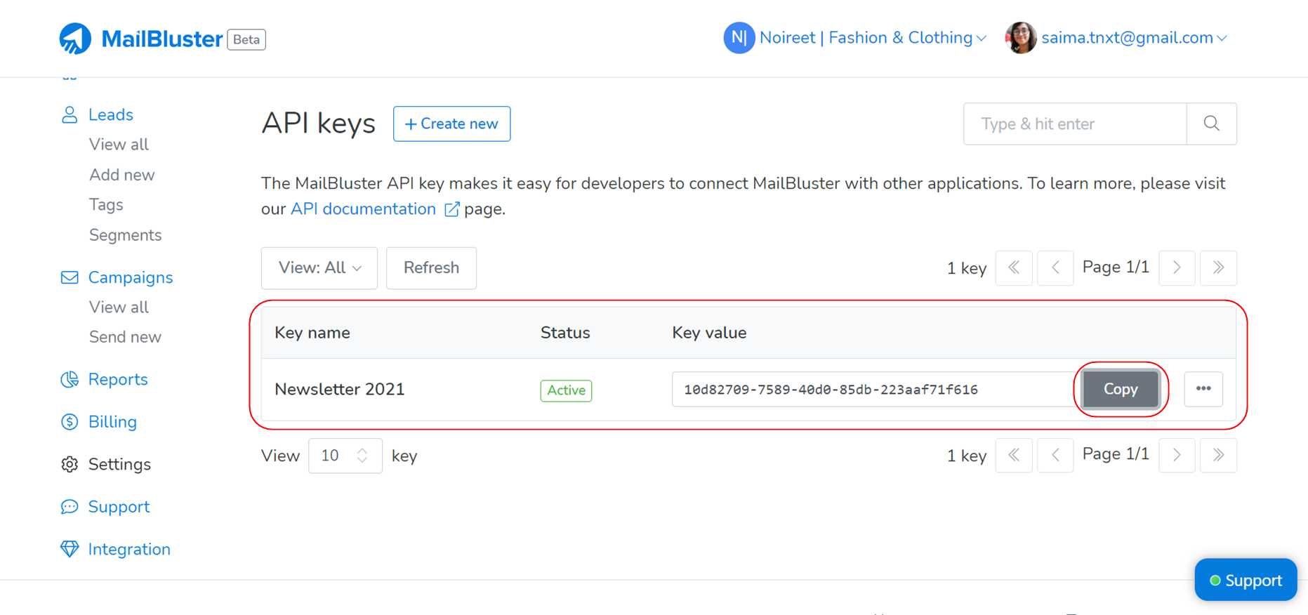Image resolution: width=1308 pixels, height=615 pixels.
Task: Focus the Type & hit enter search field
Action: coord(1075,124)
